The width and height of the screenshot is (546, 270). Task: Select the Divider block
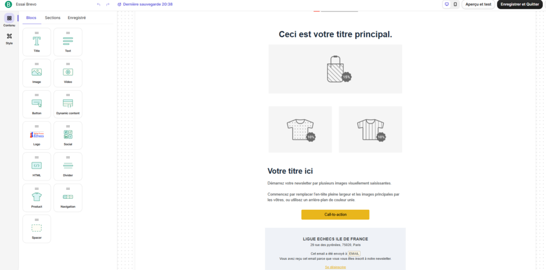point(68,166)
